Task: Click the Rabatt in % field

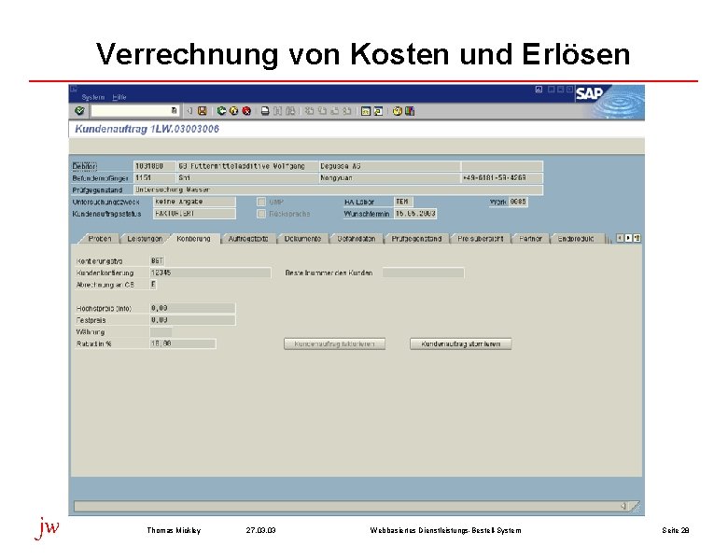Action: (183, 344)
